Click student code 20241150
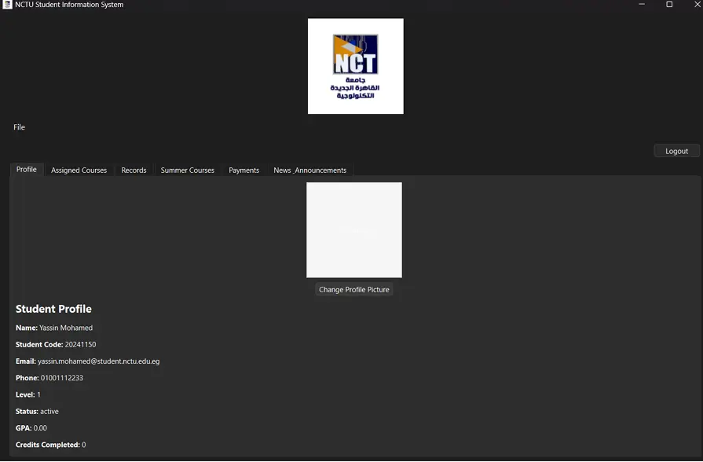 tap(80, 344)
